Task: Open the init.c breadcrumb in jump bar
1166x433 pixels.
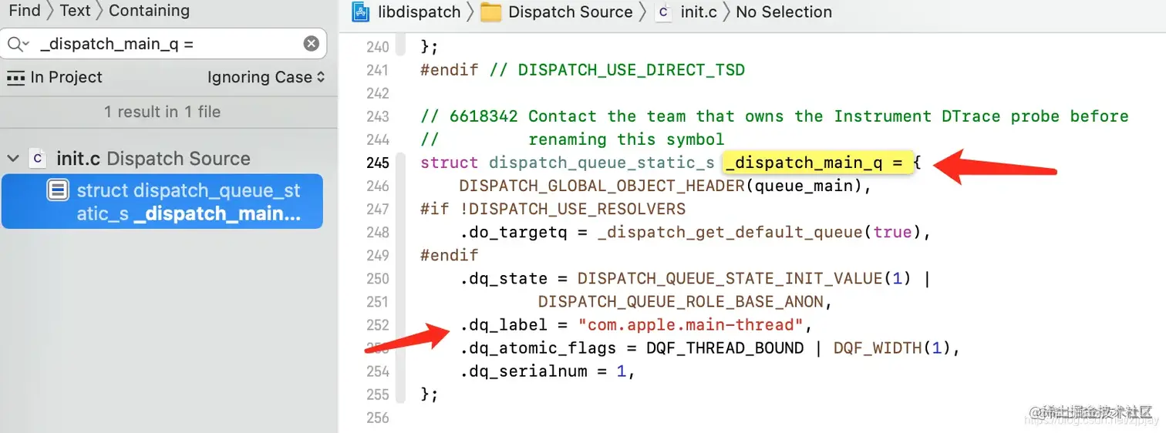Action: click(x=699, y=12)
